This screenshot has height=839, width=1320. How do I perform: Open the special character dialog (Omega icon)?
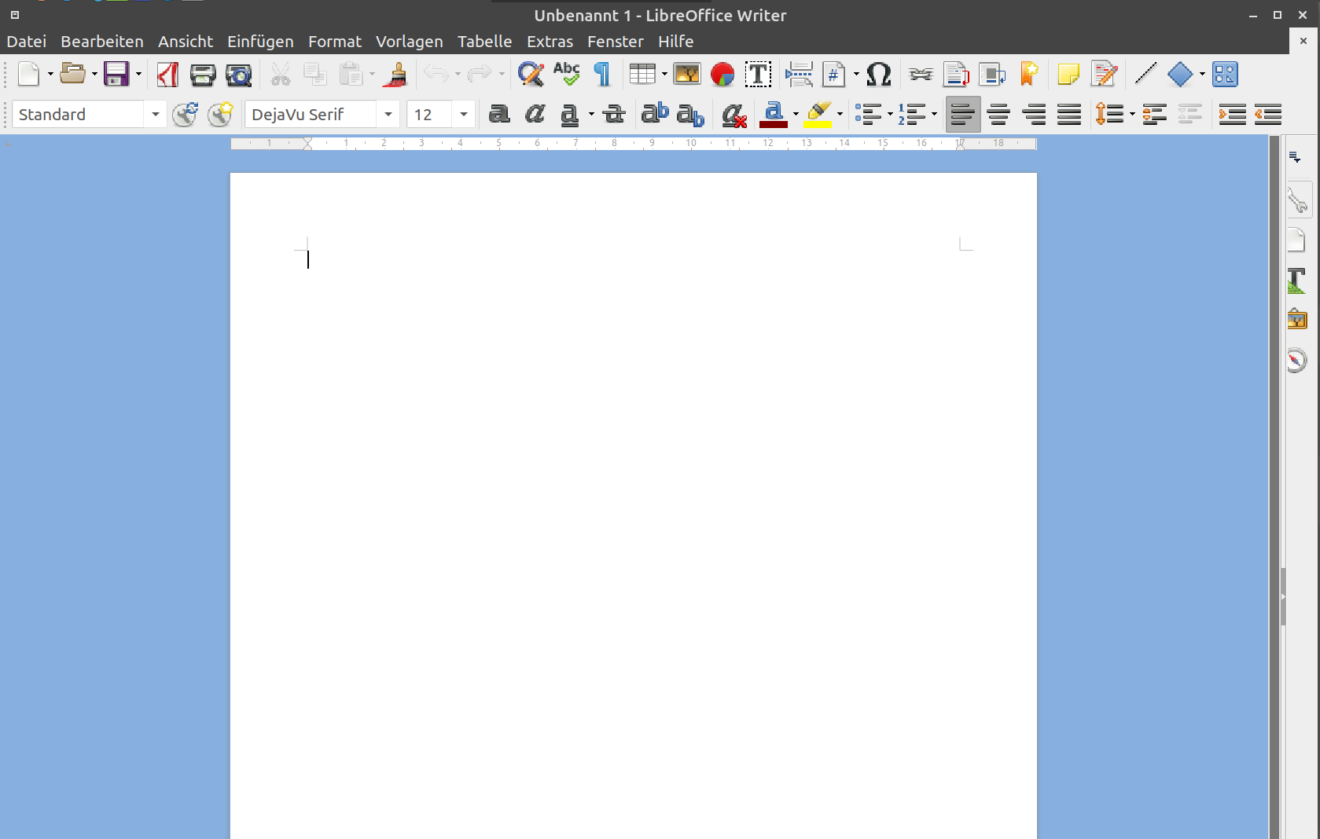click(878, 75)
